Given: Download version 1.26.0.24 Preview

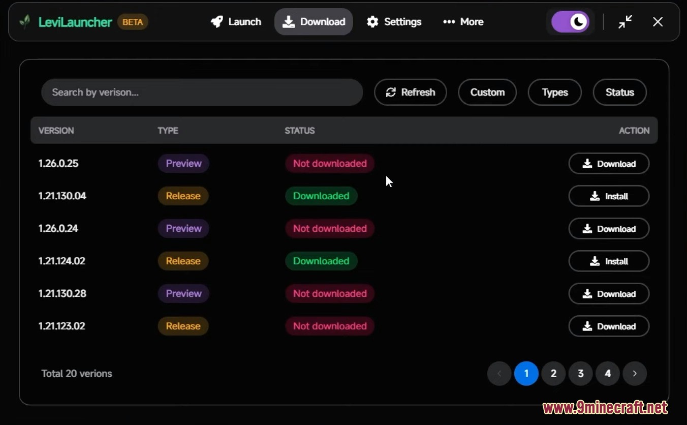Looking at the screenshot, I should [609, 229].
